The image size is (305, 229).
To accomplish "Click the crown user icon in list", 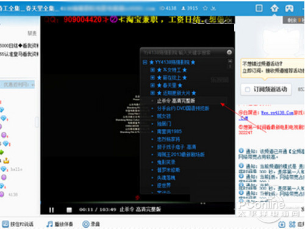I will (x=6, y=161).
